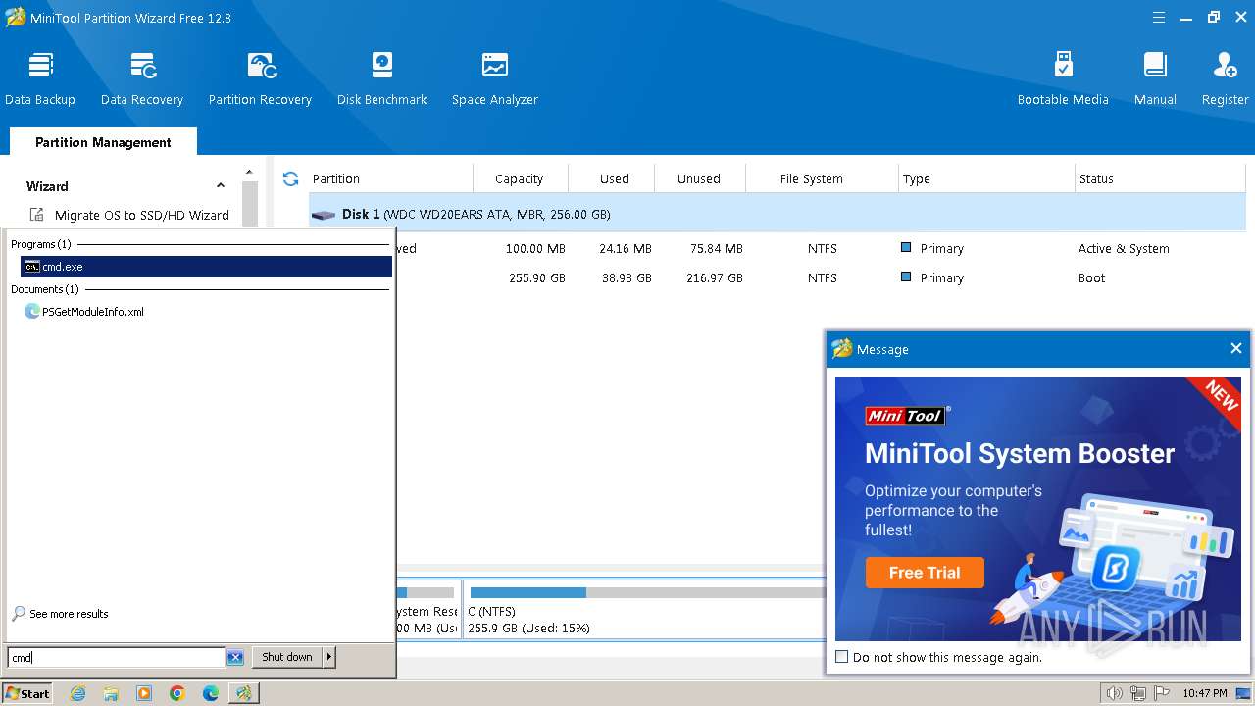Click the Primary color square for 255.90 GB partition
This screenshot has height=706, width=1255.
coord(906,277)
